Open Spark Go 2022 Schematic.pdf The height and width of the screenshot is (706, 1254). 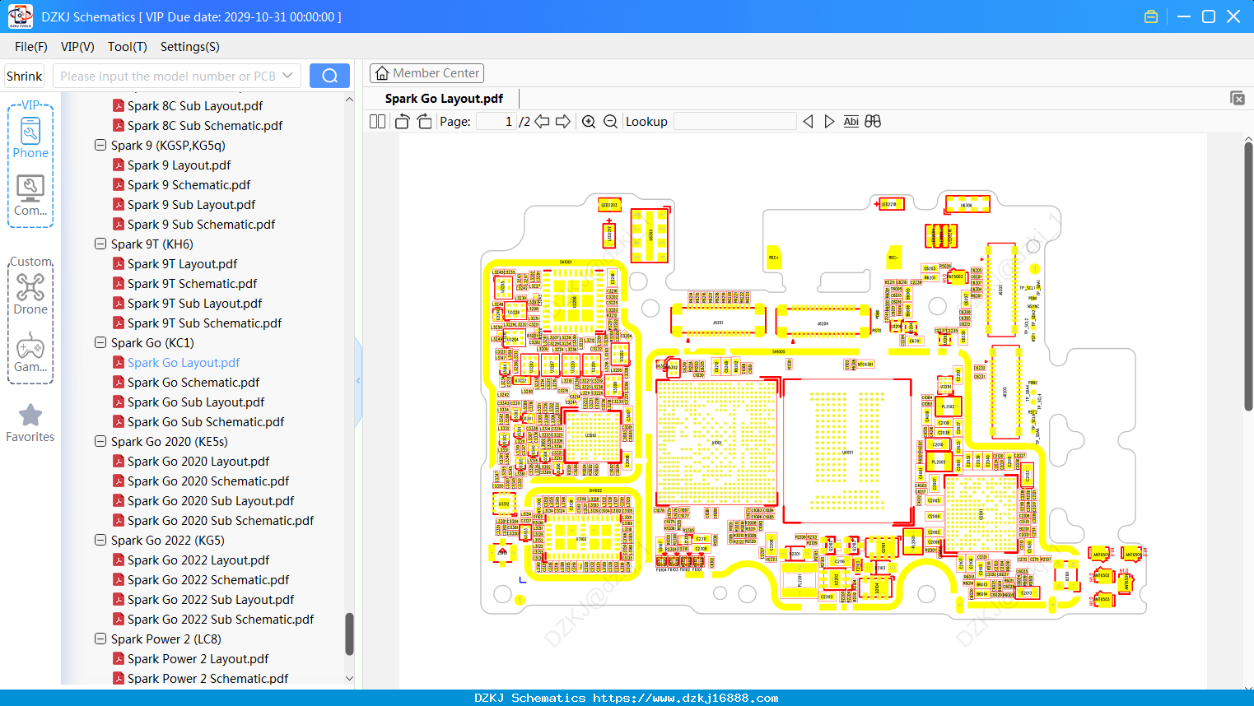pos(208,579)
